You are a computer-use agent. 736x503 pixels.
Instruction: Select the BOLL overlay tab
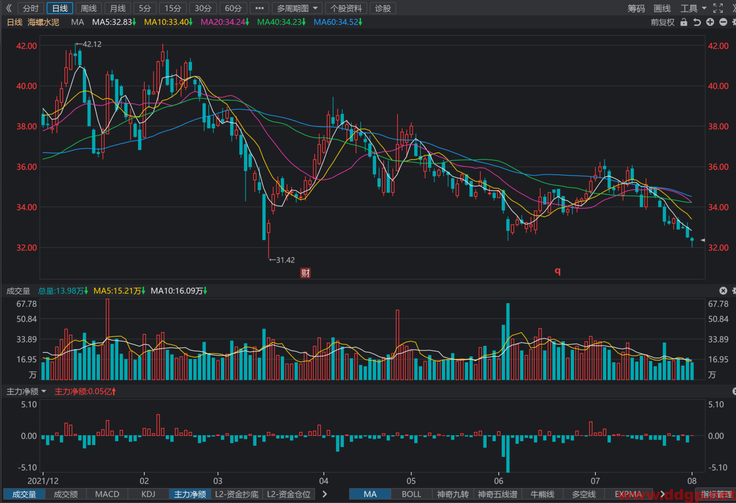point(411,494)
